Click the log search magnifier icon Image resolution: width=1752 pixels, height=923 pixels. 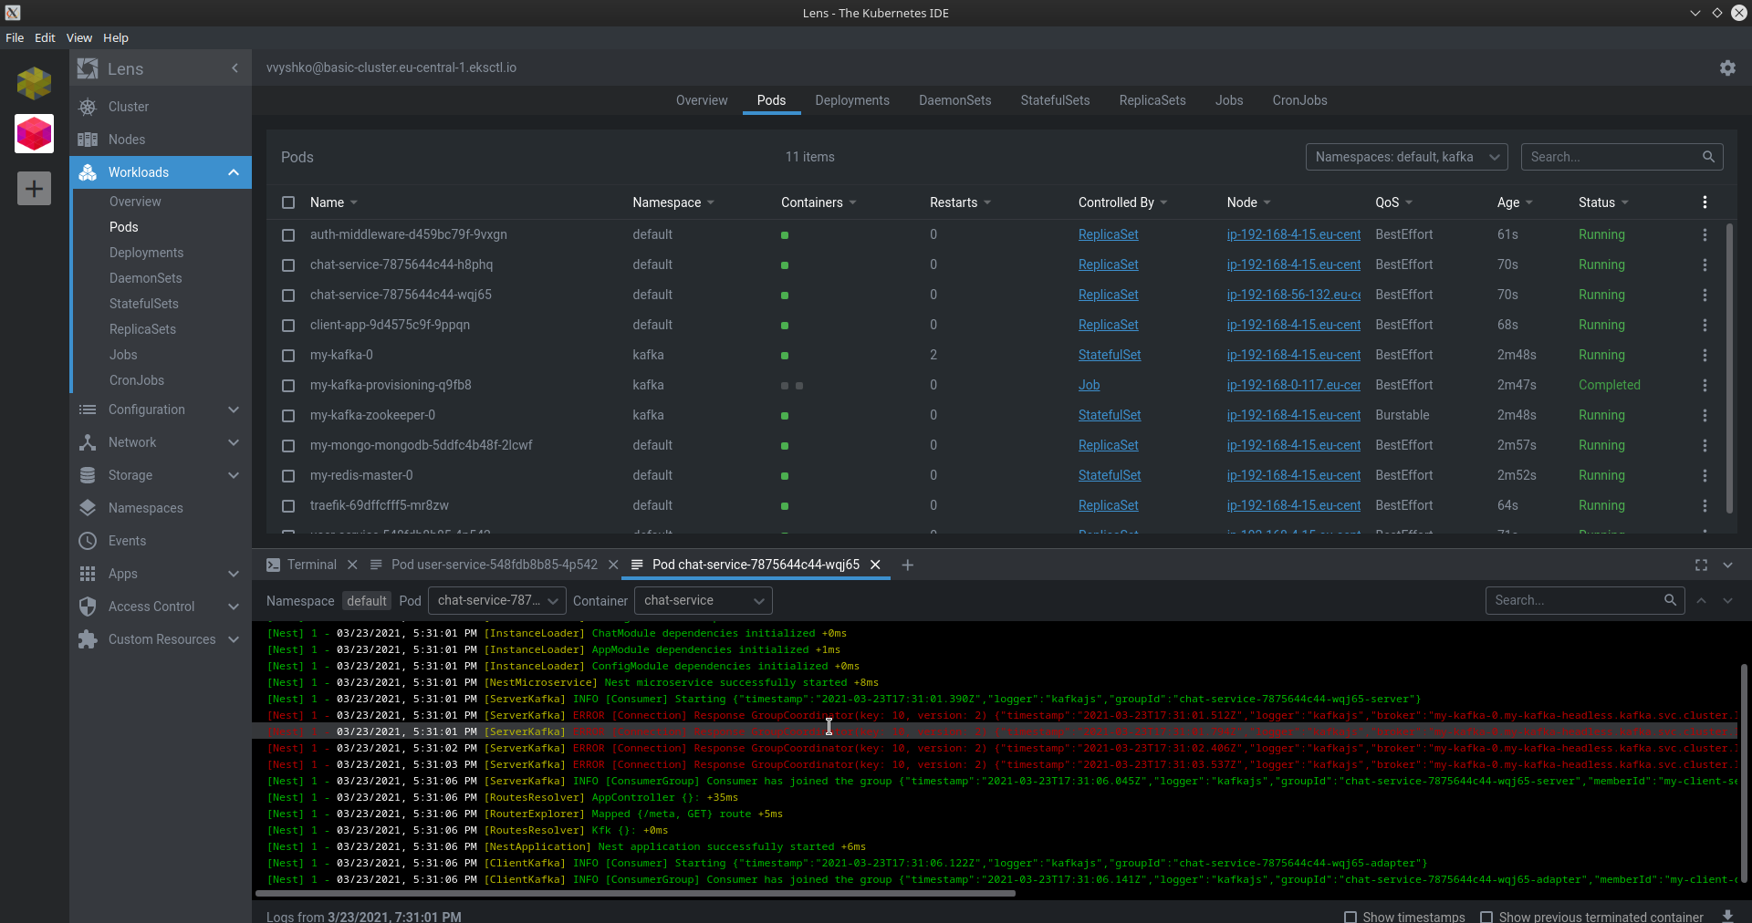pyautogui.click(x=1670, y=600)
